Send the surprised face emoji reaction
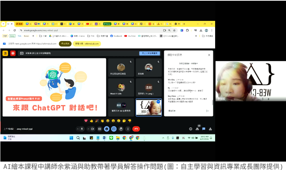 click(x=113, y=121)
